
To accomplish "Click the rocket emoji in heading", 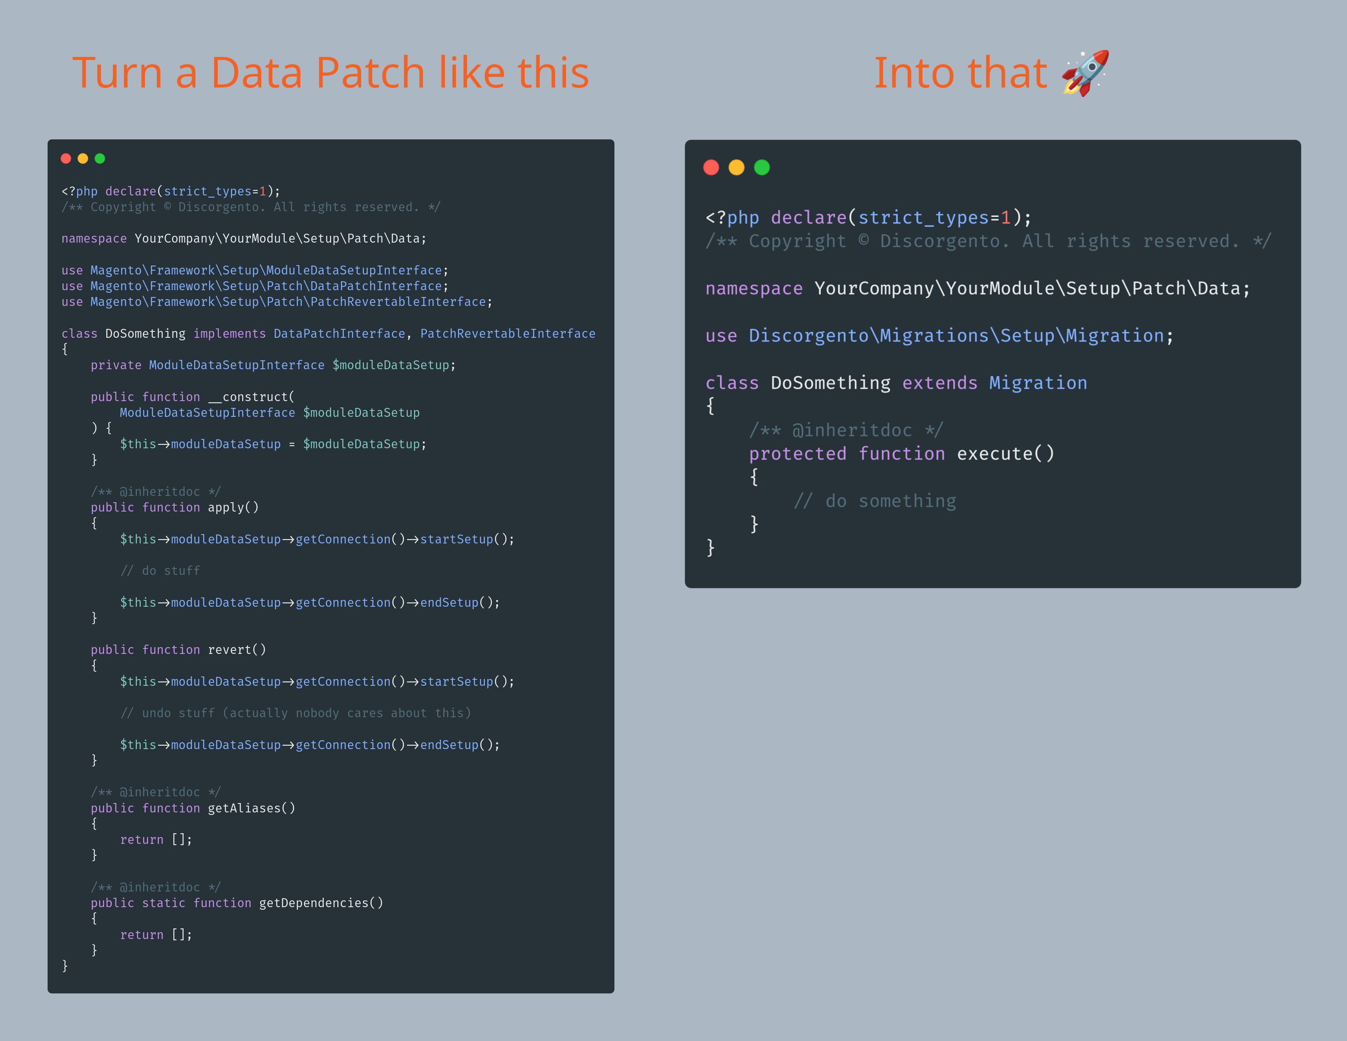I will point(1085,73).
